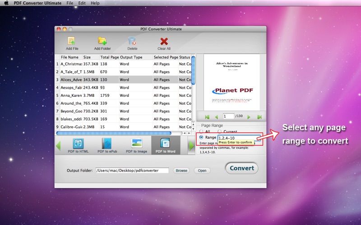
Task: Select the A_Tale_of_T file row
Action: tap(123, 72)
